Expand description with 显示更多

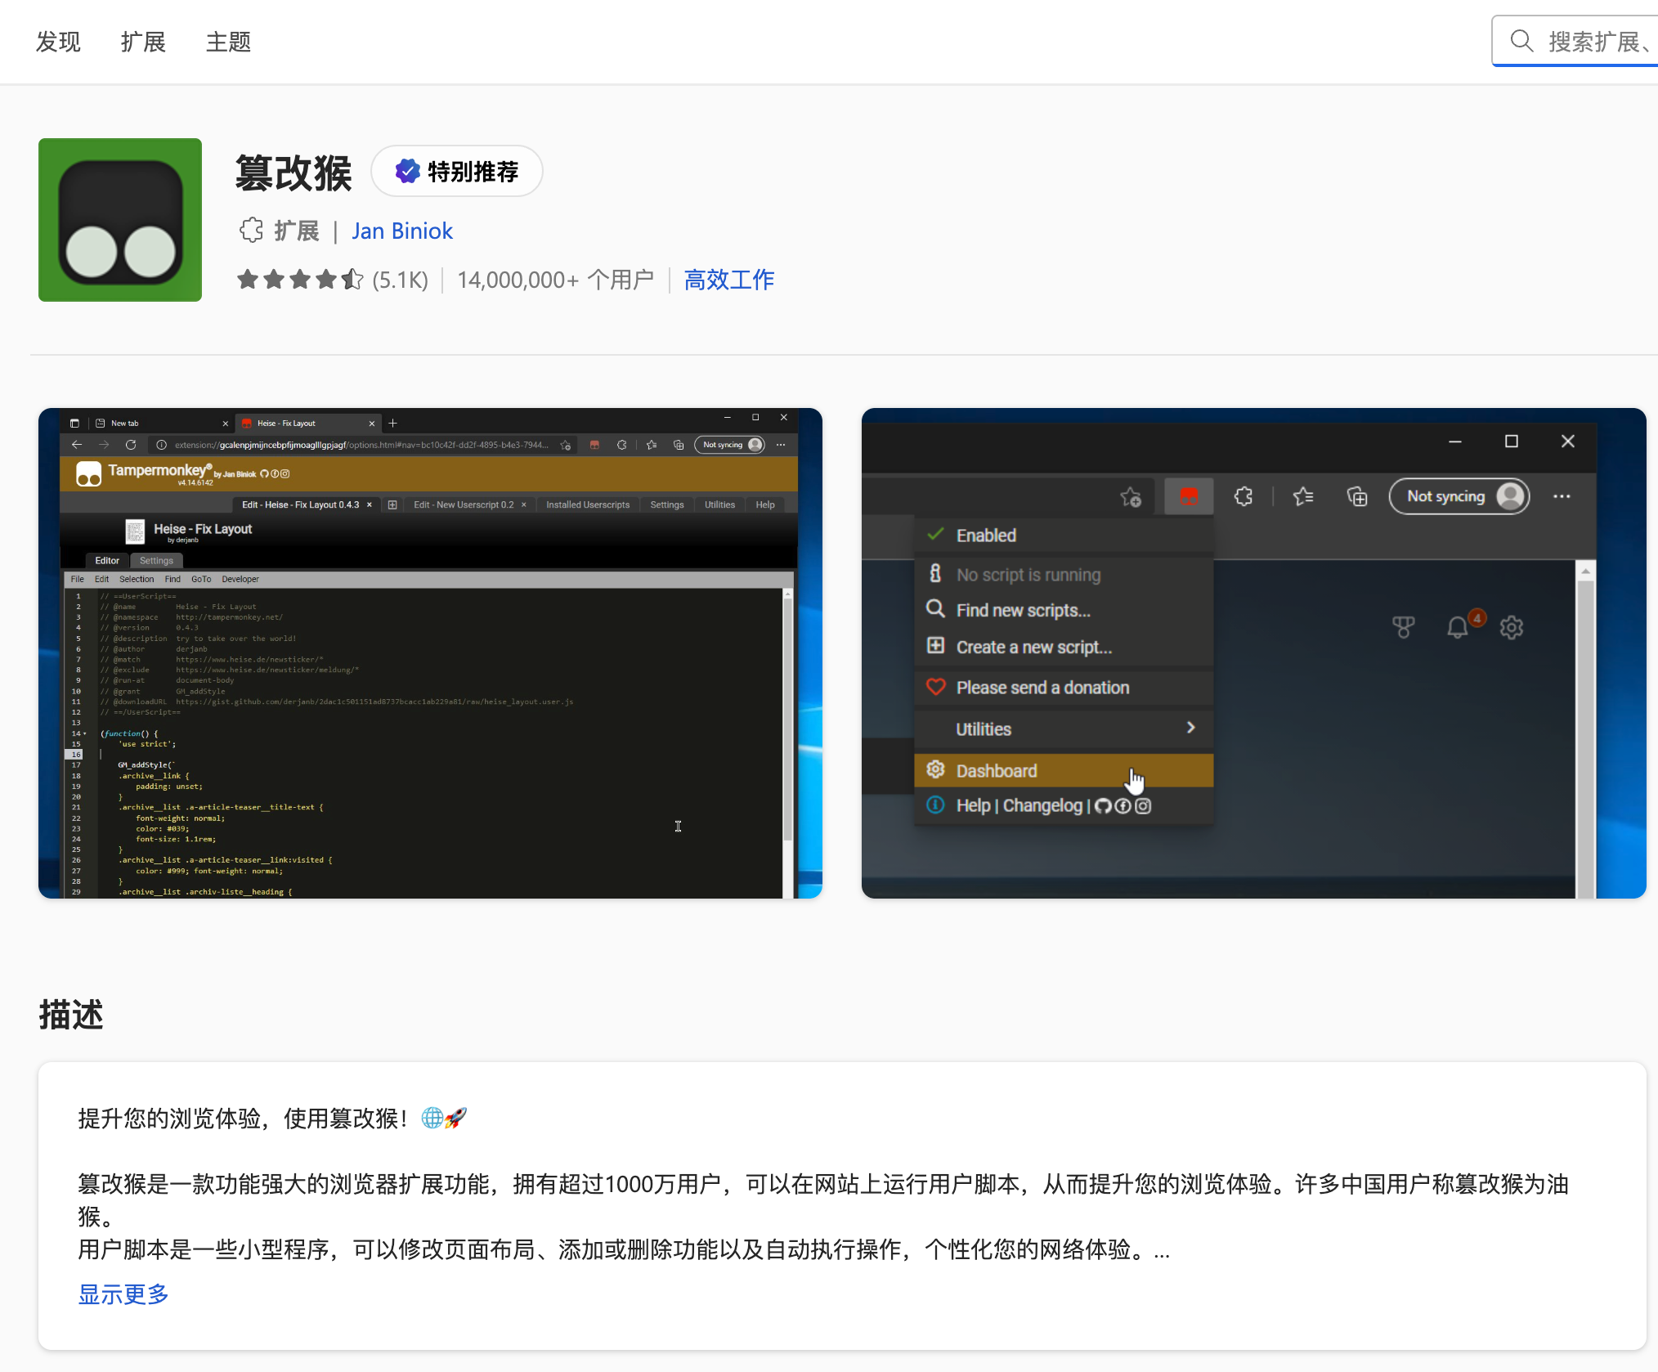pyautogui.click(x=123, y=1294)
